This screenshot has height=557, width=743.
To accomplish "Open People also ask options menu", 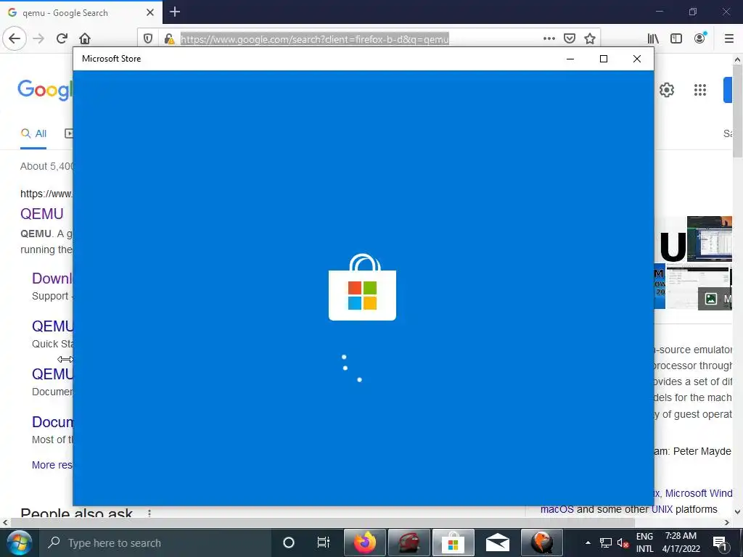I will (x=149, y=513).
